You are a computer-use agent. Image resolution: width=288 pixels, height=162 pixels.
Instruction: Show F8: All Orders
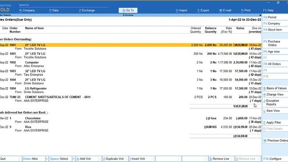point(275,64)
